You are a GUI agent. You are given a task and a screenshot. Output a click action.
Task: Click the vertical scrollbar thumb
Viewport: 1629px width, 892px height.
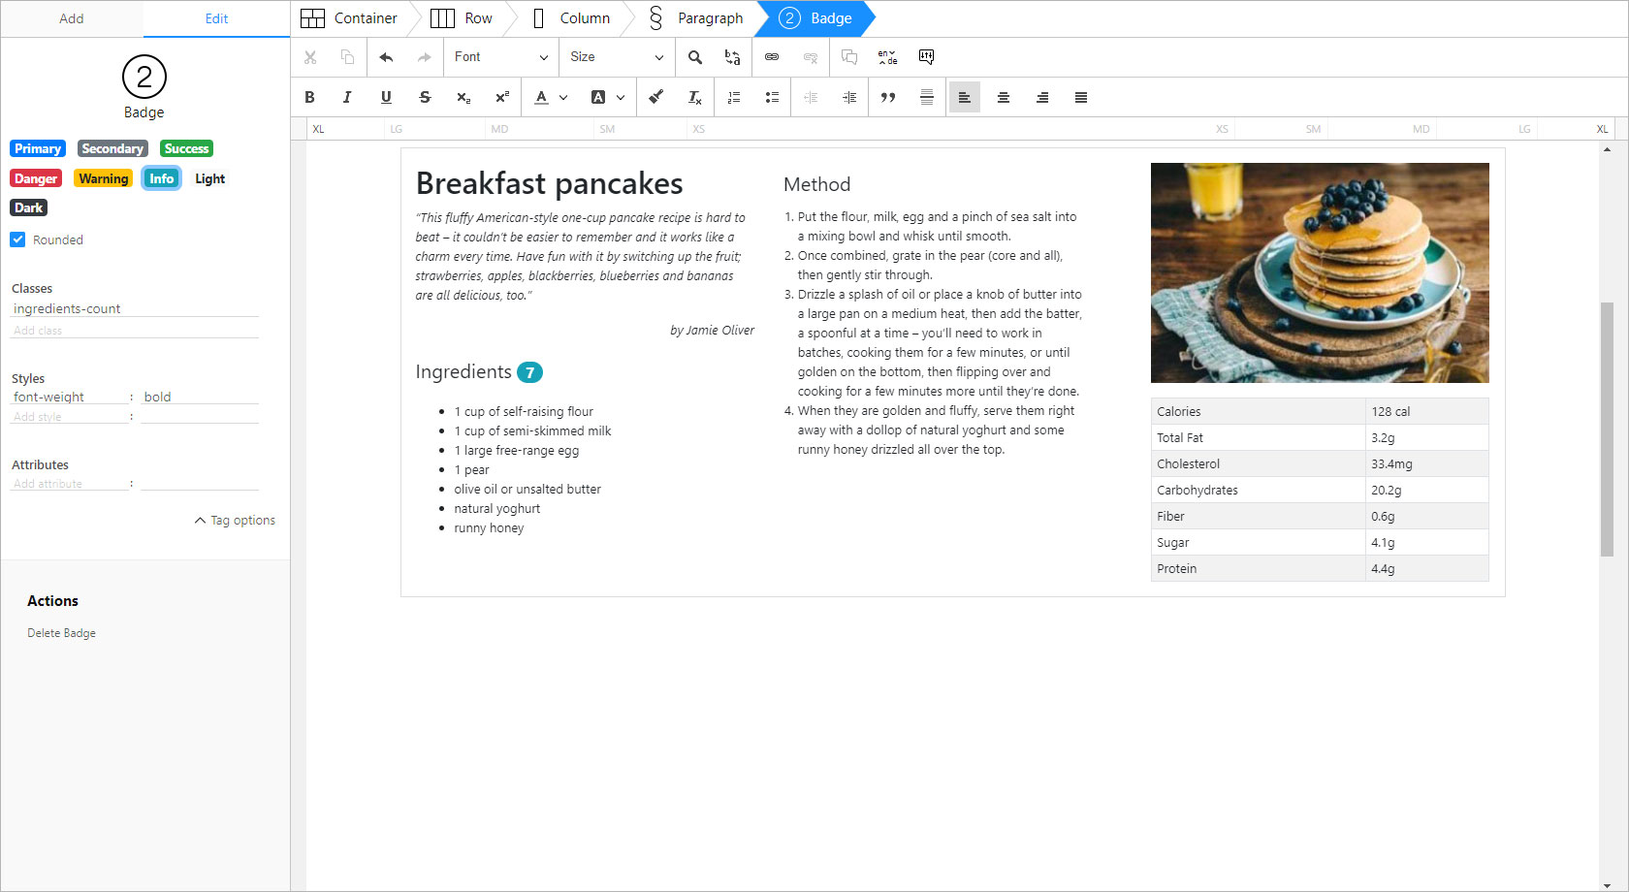click(1607, 430)
